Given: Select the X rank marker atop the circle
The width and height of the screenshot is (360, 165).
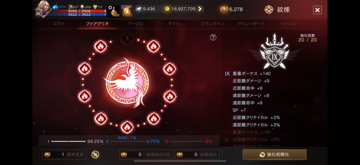Looking at the screenshot, I should click(127, 37).
